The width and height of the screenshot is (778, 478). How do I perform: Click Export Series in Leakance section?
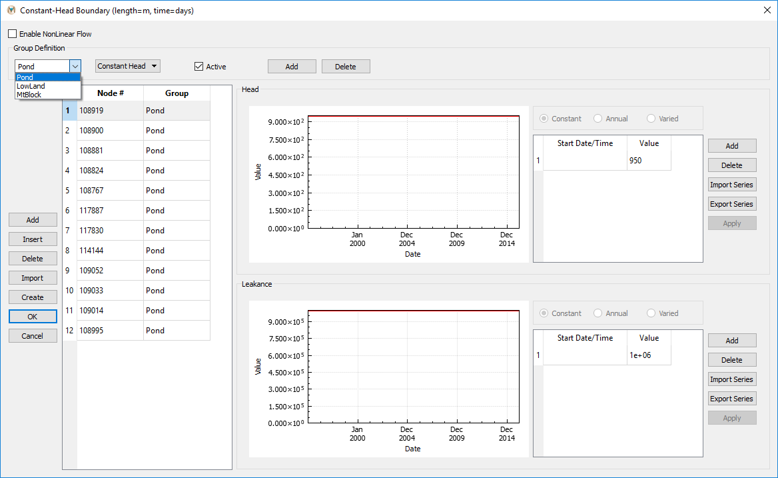[732, 399]
